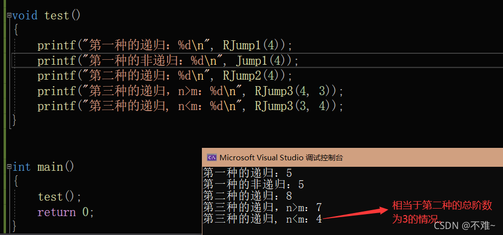Collapse the void test() function block
The height and width of the screenshot is (235, 503).
(x=8, y=15)
